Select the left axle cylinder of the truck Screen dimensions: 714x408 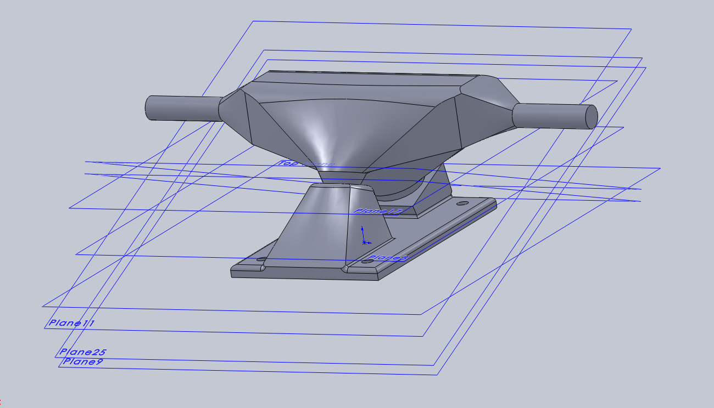pos(183,108)
